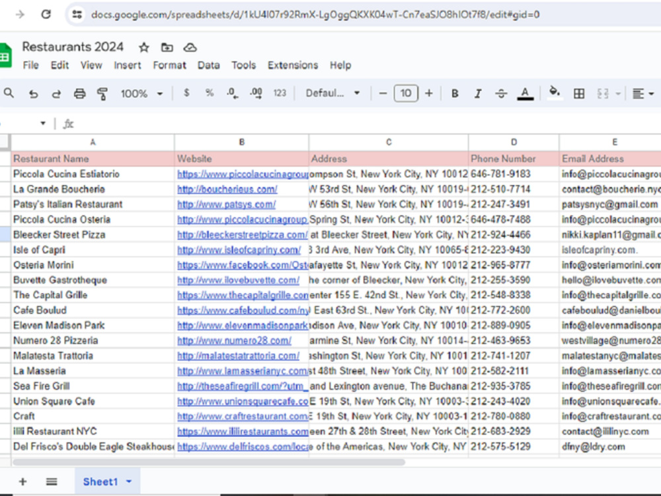Open the borders tool
Viewport: 661px width, 496px height.
579,94
